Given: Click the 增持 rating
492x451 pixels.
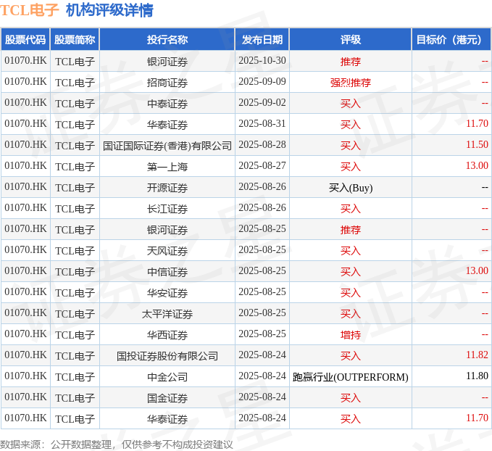Looking at the screenshot, I should pyautogui.click(x=351, y=335).
